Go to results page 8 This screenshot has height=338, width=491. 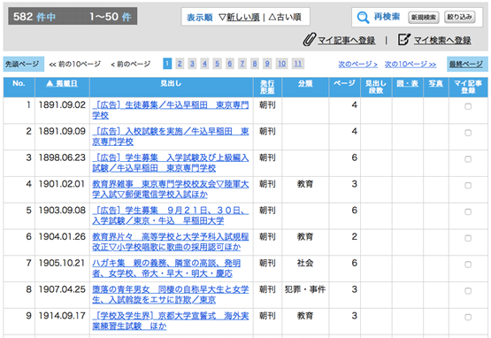point(255,64)
